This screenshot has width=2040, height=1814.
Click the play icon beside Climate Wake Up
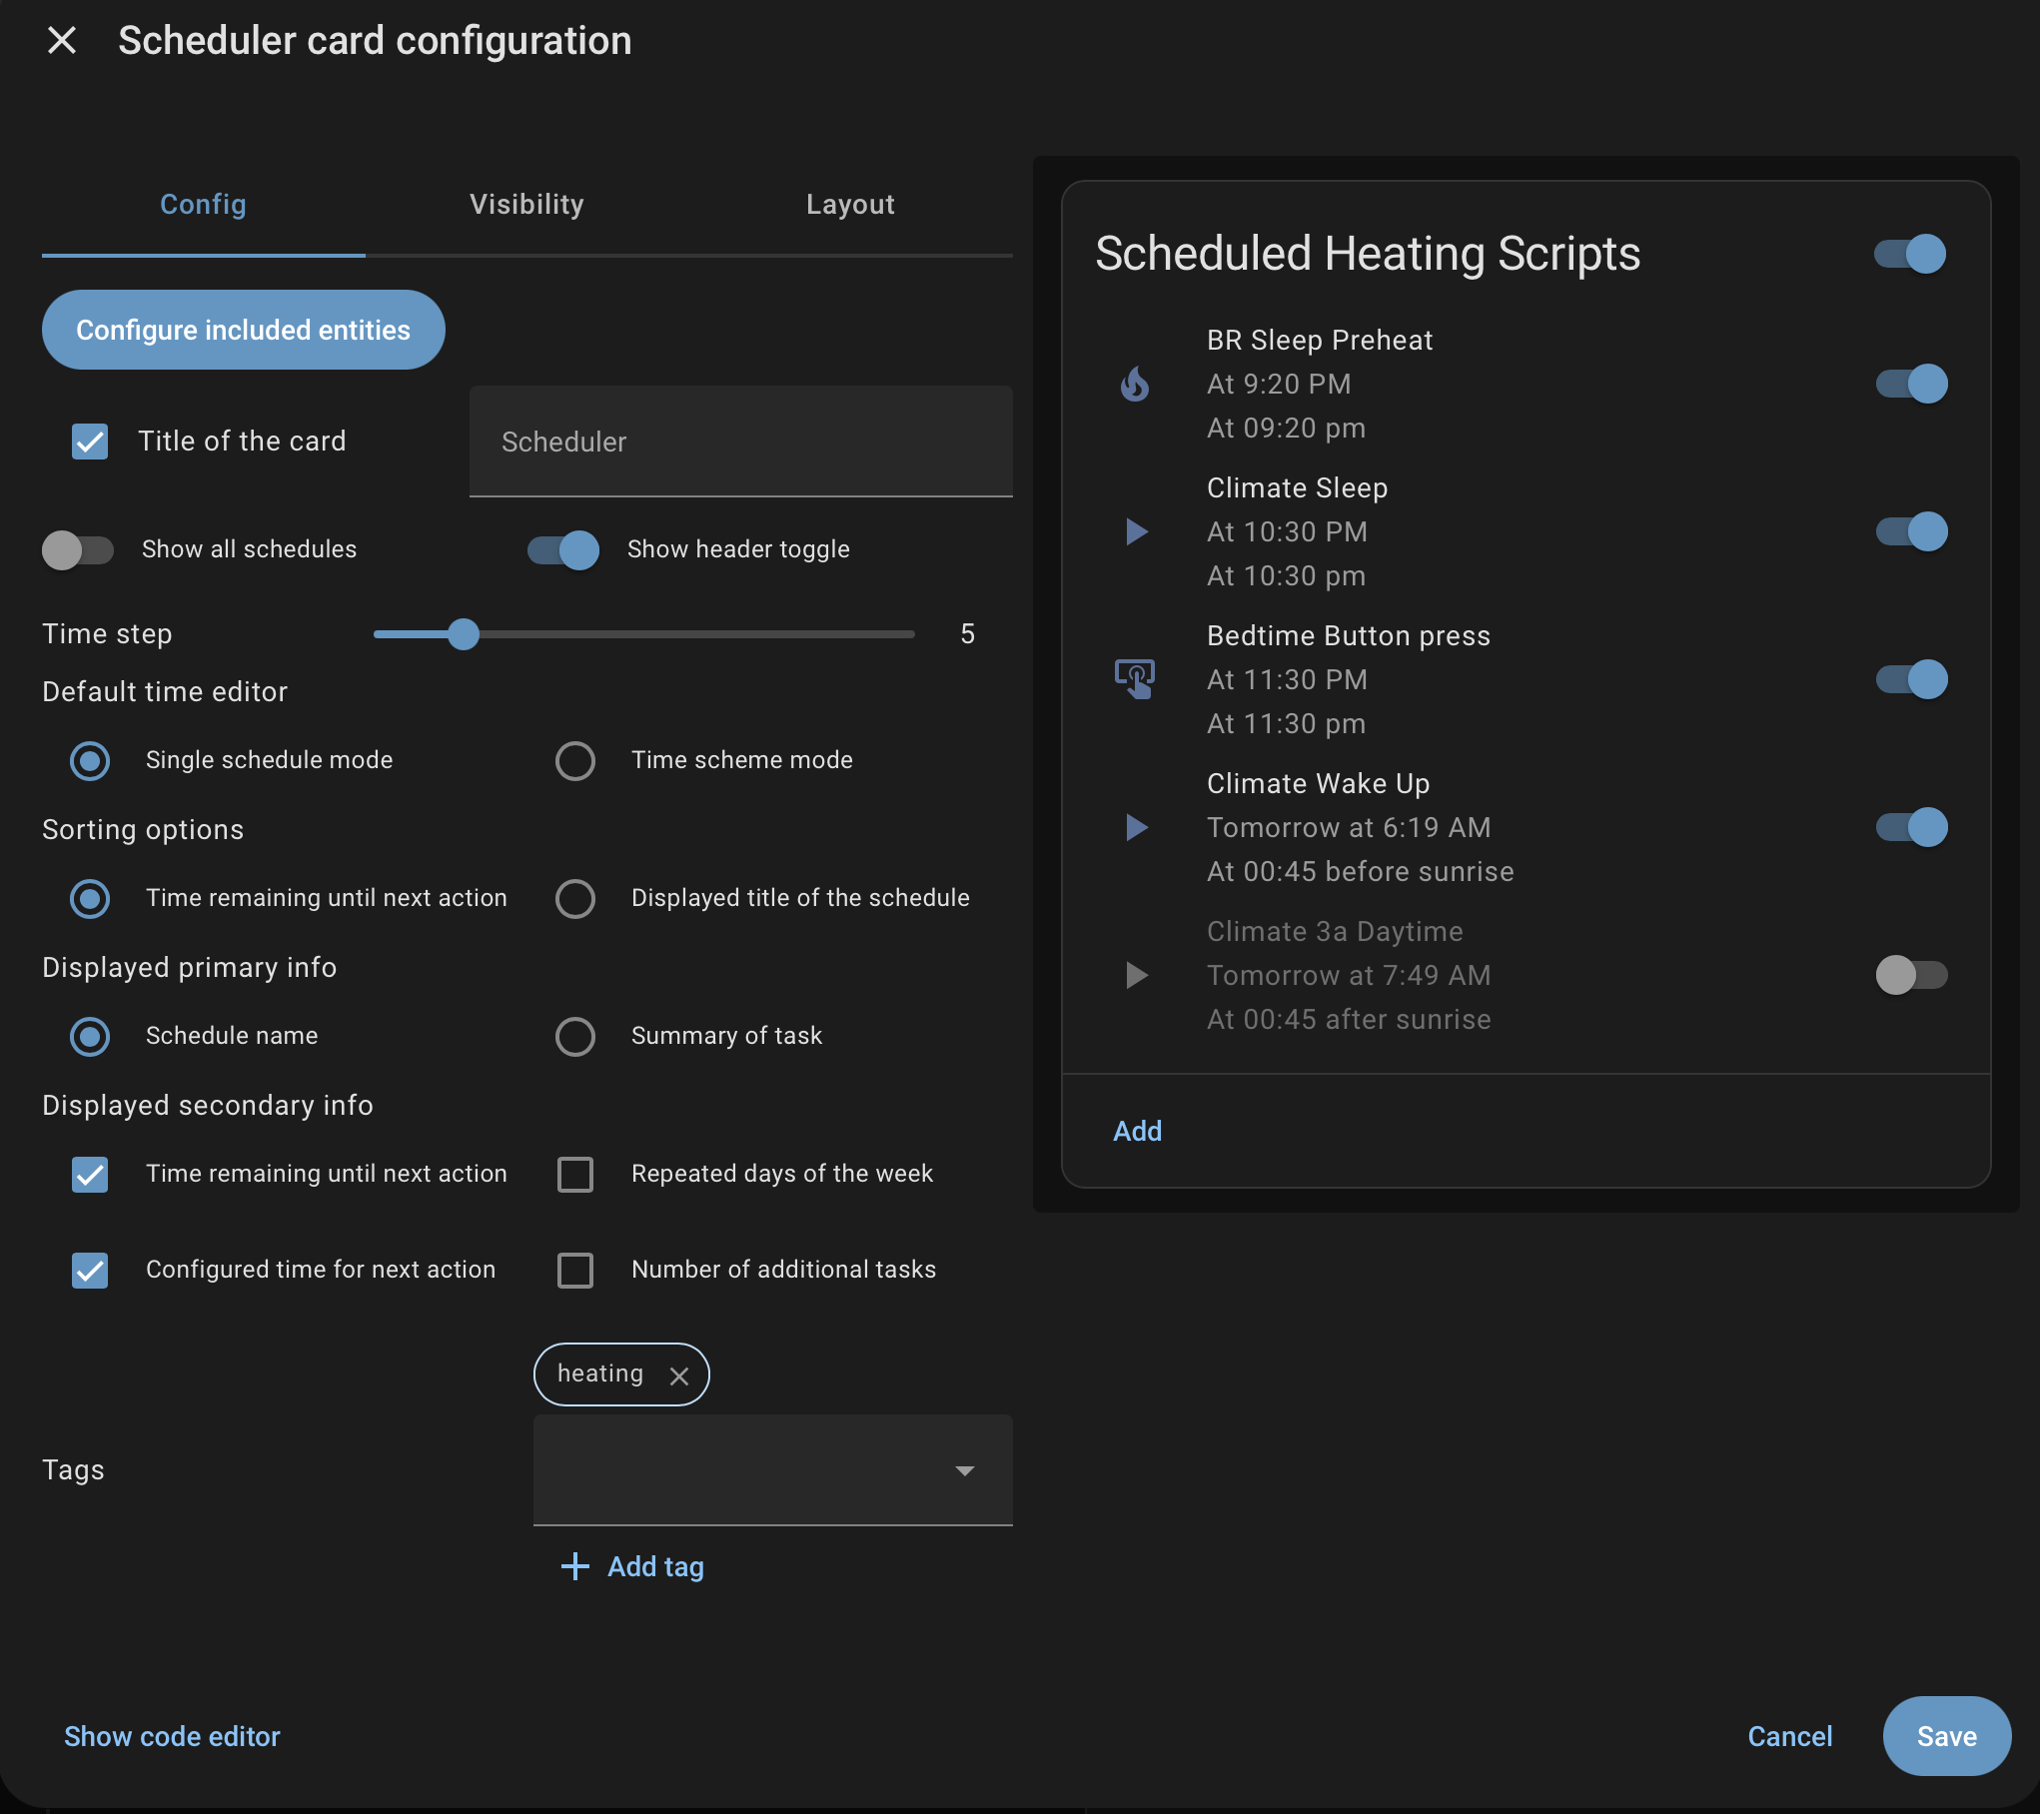1136,827
